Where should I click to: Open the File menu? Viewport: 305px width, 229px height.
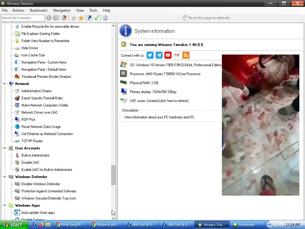(5, 10)
